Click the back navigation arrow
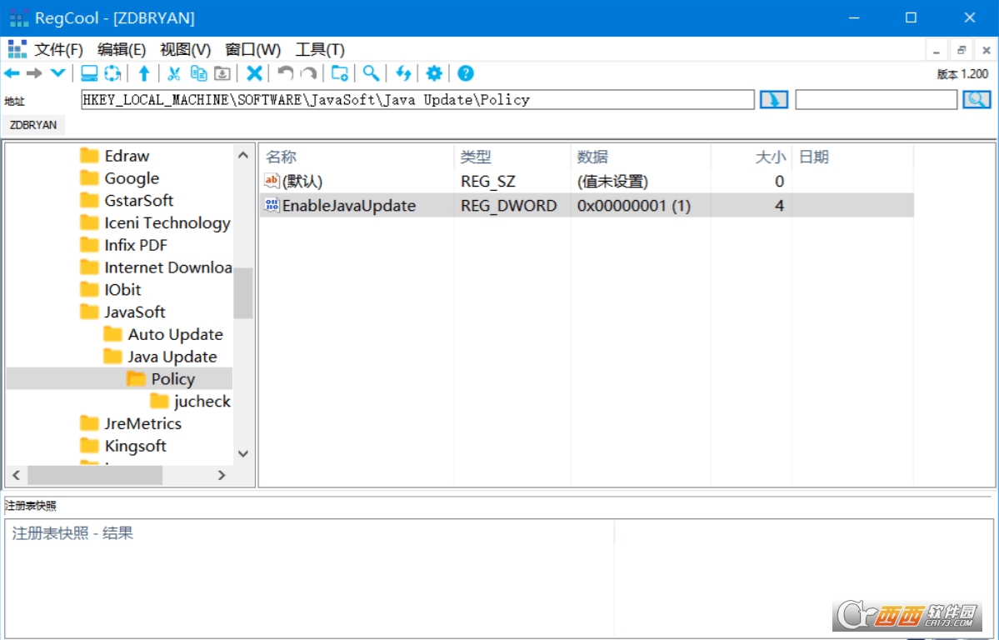The width and height of the screenshot is (999, 640). point(12,73)
